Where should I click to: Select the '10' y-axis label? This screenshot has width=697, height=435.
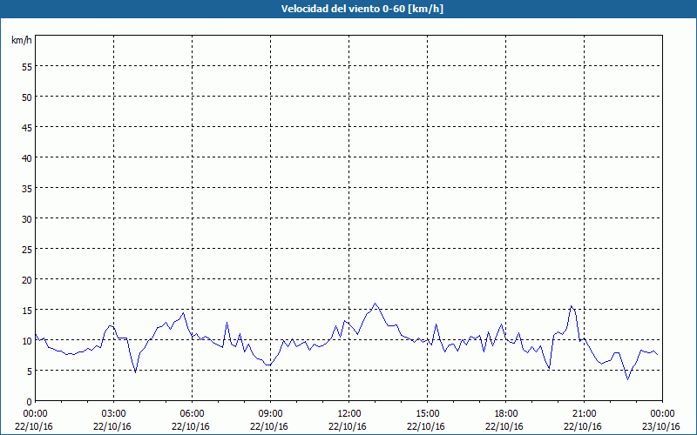coord(27,341)
